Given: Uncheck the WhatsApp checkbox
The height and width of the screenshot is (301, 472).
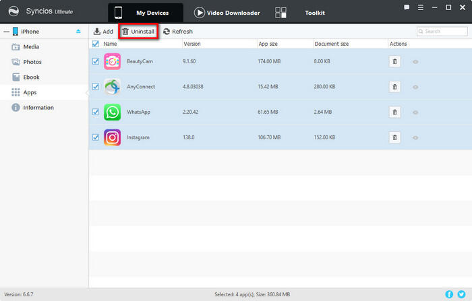Looking at the screenshot, I should 96,112.
